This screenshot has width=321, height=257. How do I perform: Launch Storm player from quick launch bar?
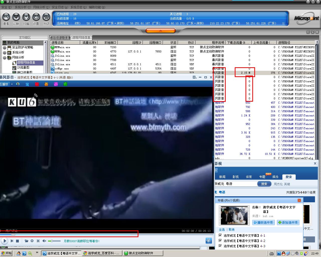click(x=24, y=253)
